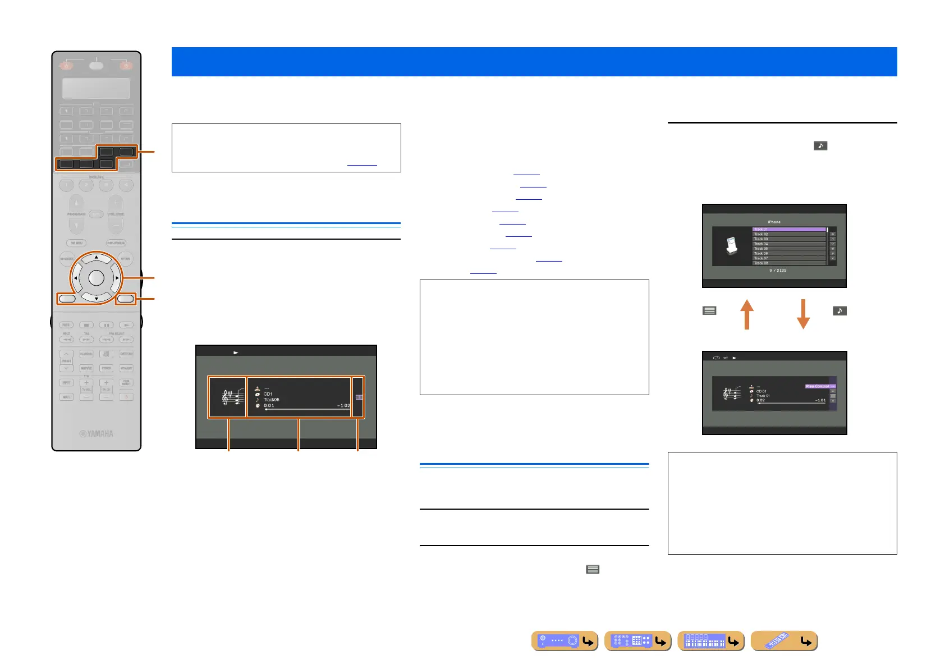Select Track 04 in the iPhone list
The height and width of the screenshot is (668, 945).
click(789, 244)
